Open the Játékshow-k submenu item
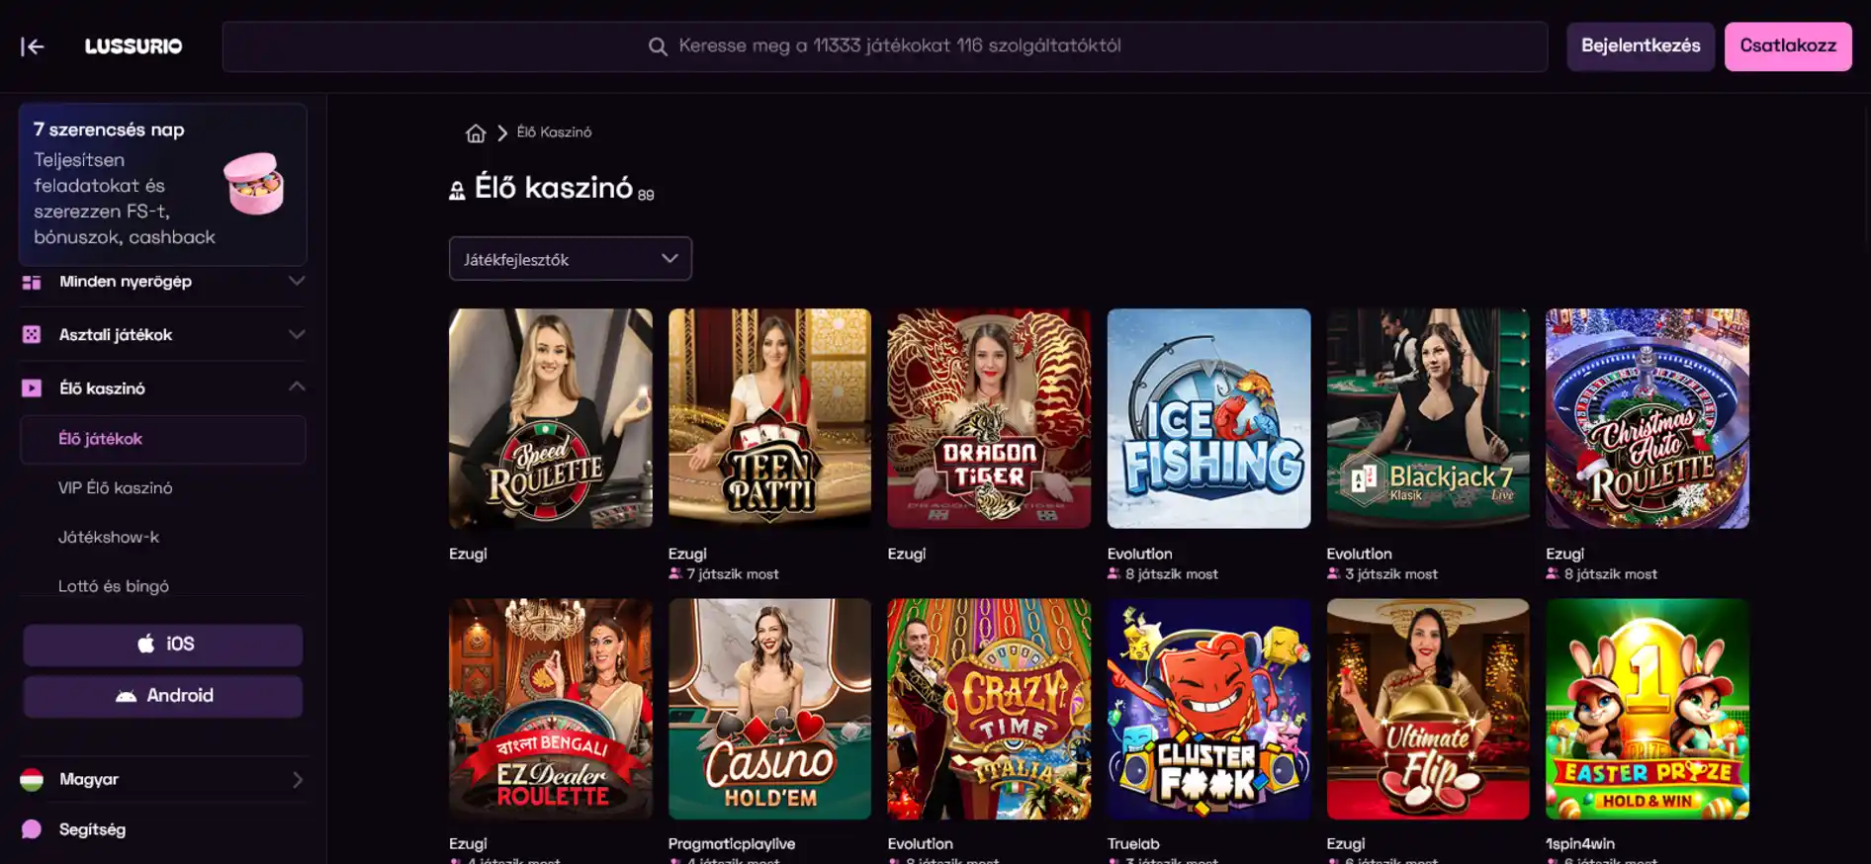Viewport: 1871px width, 864px height. click(108, 538)
